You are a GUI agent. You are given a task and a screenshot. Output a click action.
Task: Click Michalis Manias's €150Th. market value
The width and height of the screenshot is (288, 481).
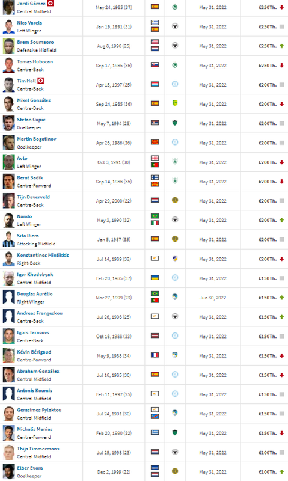[x=268, y=433]
